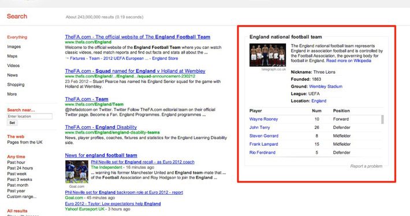410x216 pixels.
Task: Open TheFA.com official website result
Action: 137,37
